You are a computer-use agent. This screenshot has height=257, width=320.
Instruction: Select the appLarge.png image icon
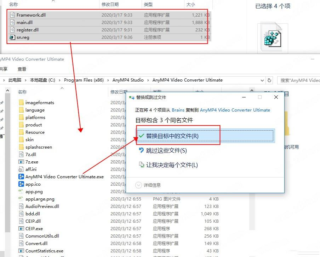pos(21,199)
